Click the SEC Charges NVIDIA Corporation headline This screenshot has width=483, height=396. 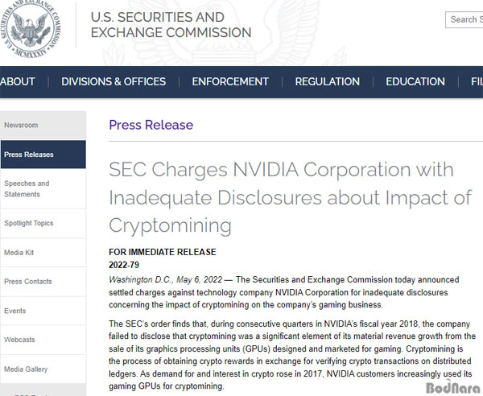pyautogui.click(x=290, y=197)
